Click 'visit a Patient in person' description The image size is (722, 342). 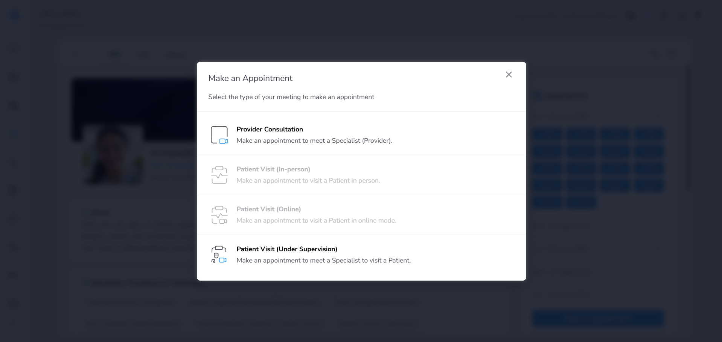coord(308,180)
